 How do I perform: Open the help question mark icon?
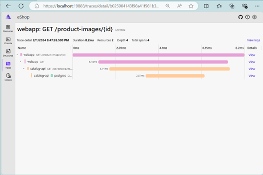coord(248,17)
